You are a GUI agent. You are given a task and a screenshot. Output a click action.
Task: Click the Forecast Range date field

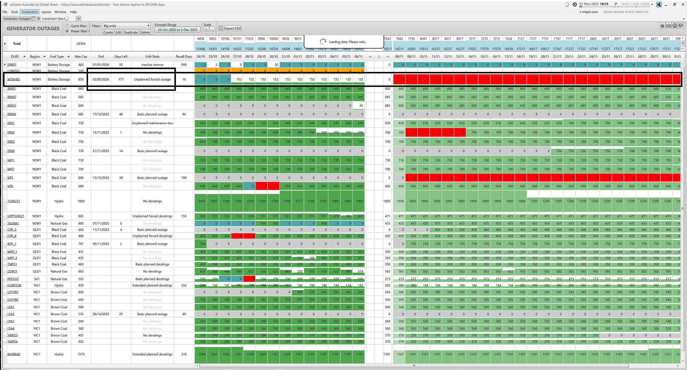tap(177, 30)
